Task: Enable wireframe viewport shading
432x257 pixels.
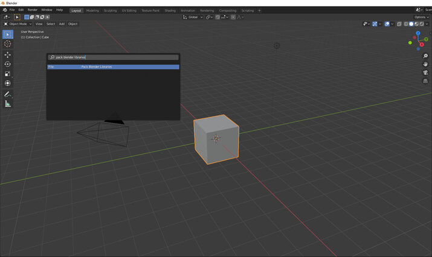Action: [x=407, y=24]
